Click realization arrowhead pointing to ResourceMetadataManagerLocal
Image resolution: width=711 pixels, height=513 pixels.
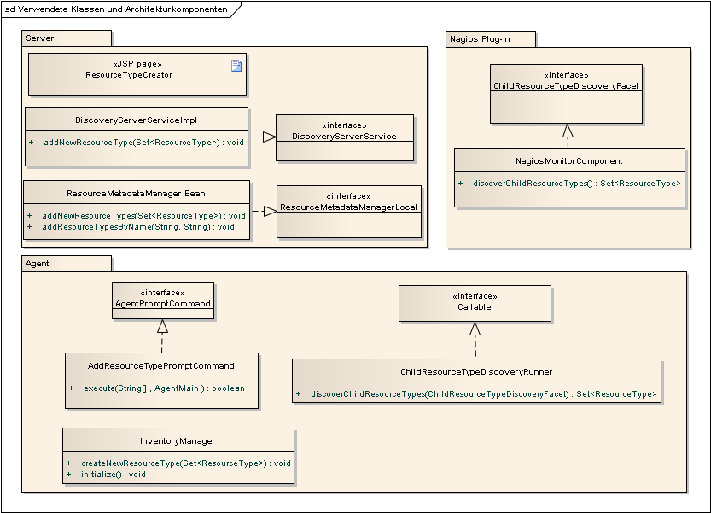[x=271, y=212]
